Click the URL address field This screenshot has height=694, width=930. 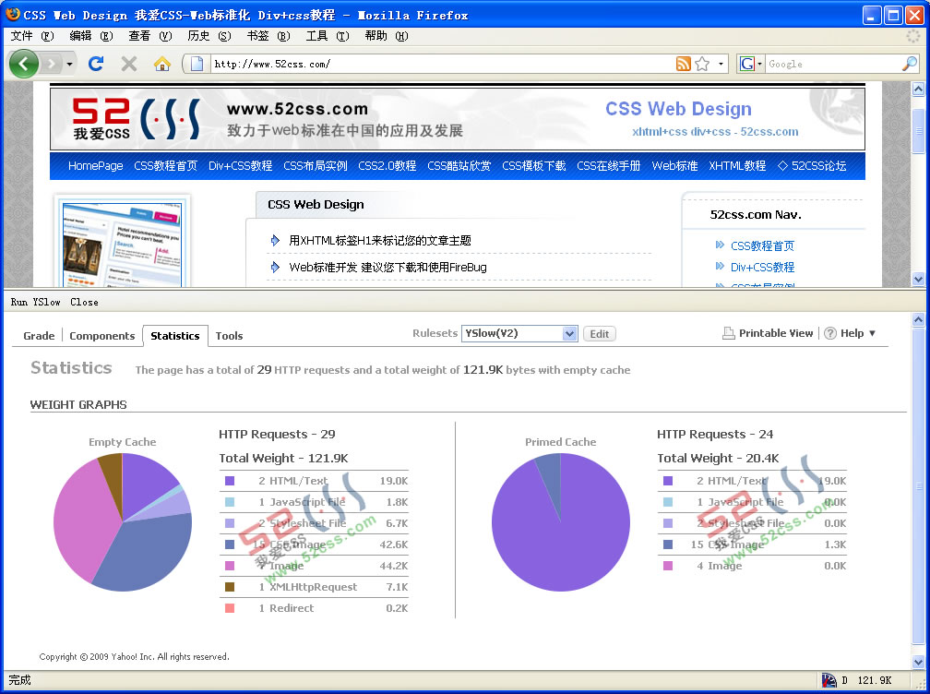(x=442, y=64)
